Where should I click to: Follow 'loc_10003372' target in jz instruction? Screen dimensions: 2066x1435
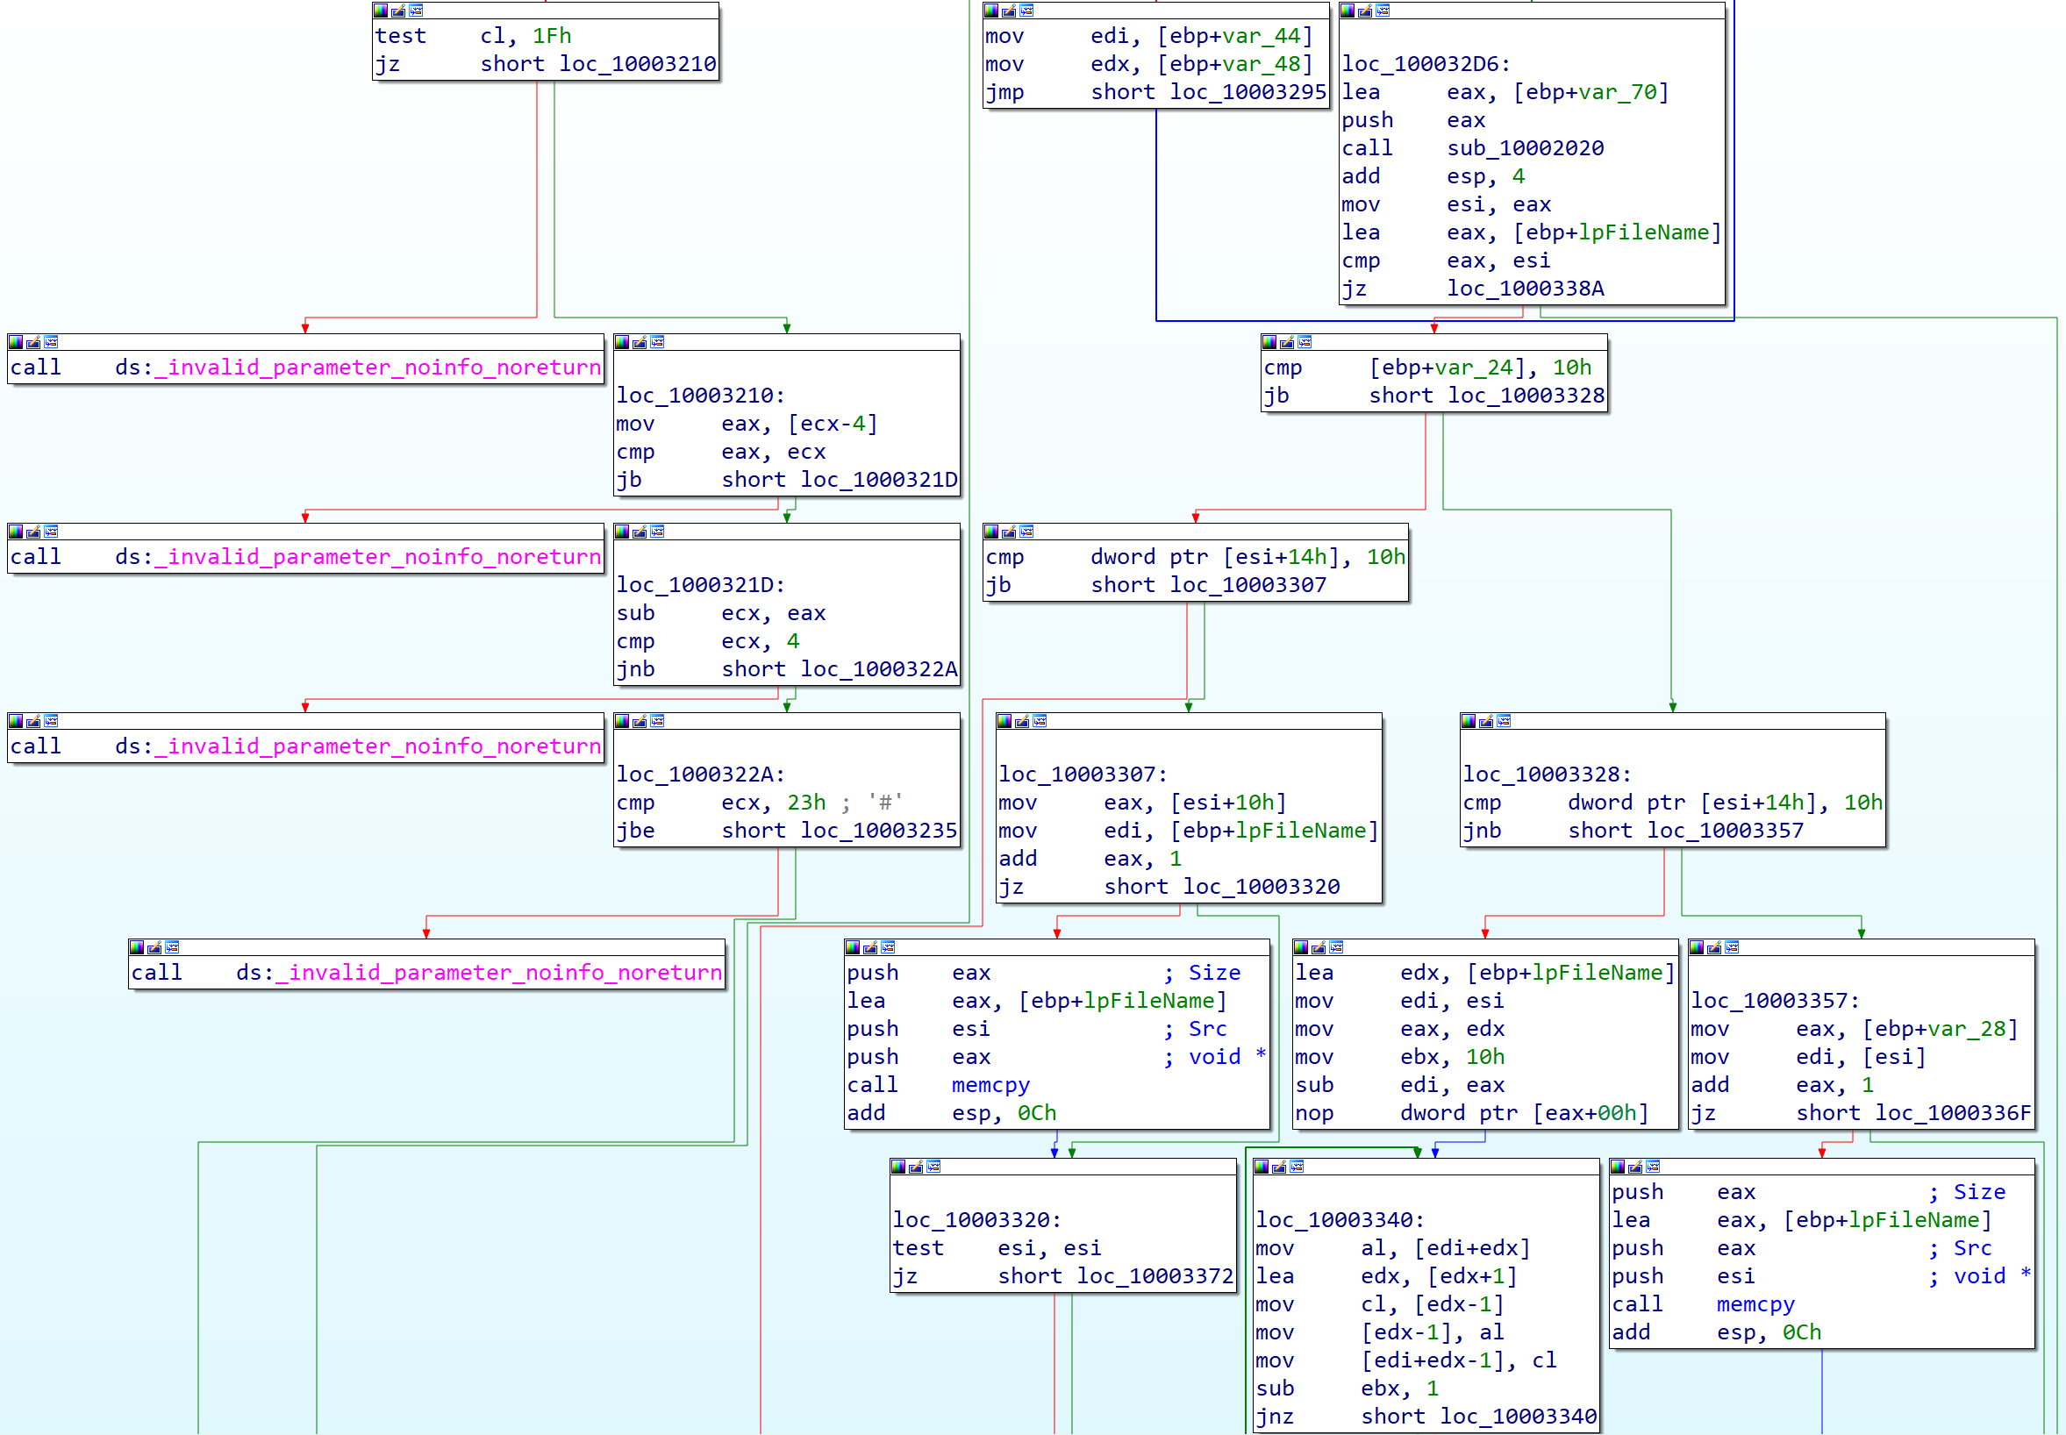1155,1277
